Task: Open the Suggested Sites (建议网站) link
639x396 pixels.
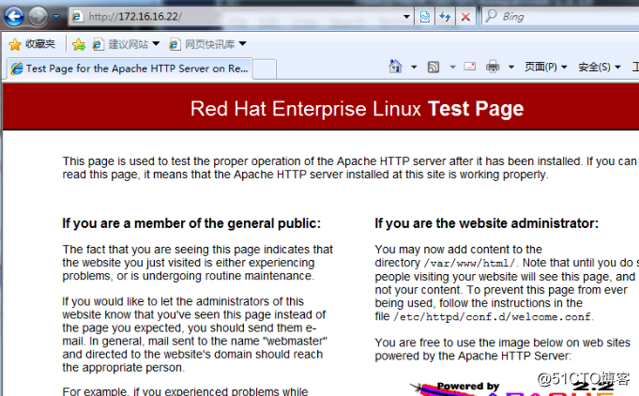Action: (121, 44)
